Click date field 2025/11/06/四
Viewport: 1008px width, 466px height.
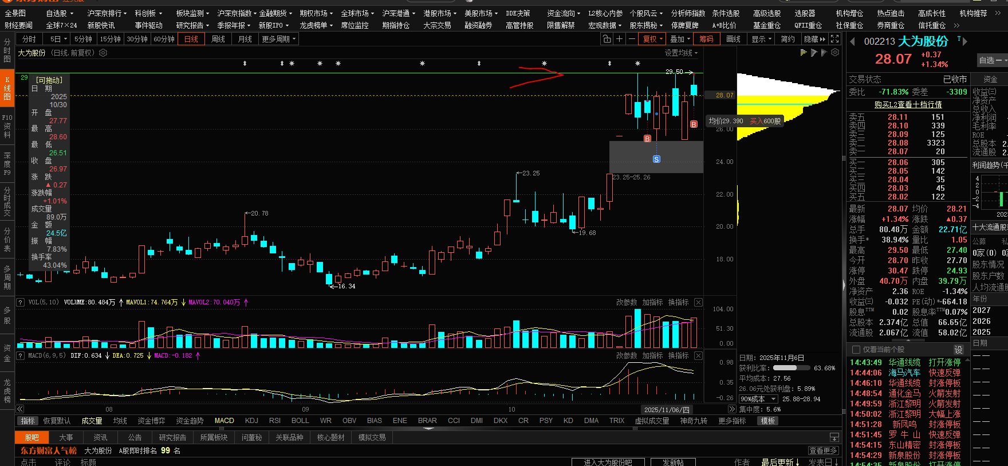click(667, 409)
